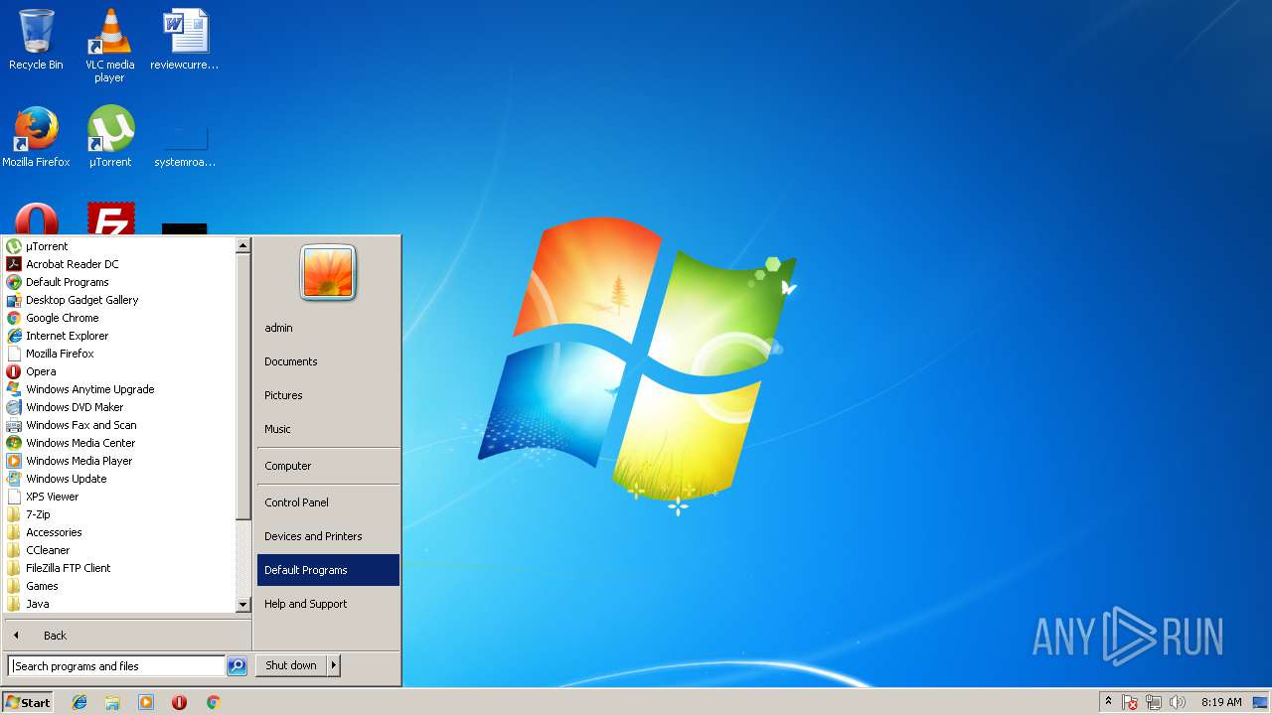
Task: Select the reviewcurre... Word document on desktop
Action: (x=185, y=40)
